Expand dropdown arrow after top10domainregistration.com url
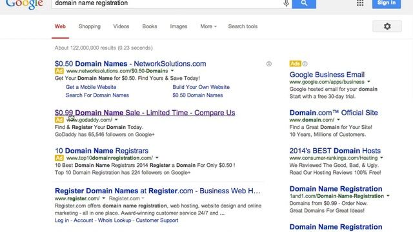 (x=157, y=158)
